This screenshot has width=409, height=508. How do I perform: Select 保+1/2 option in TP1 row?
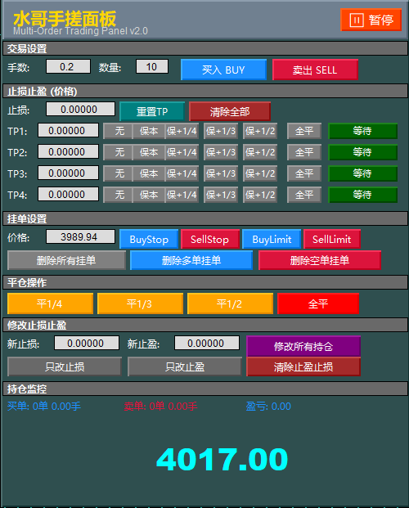click(x=260, y=131)
